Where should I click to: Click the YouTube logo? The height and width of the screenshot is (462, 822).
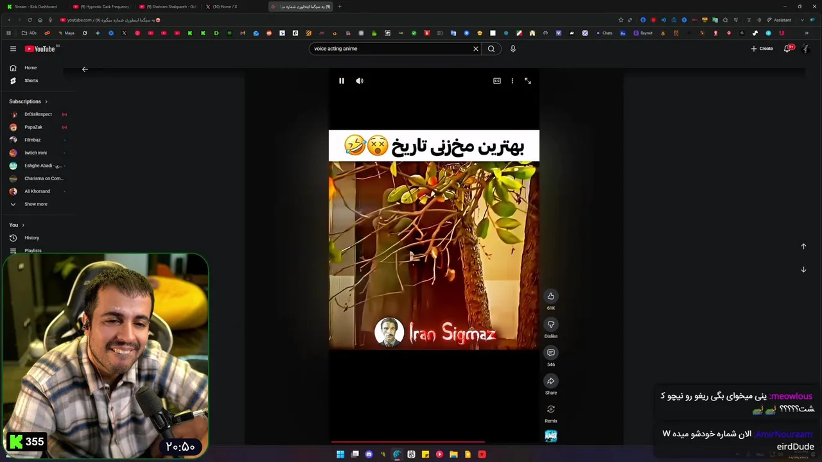tap(40, 49)
